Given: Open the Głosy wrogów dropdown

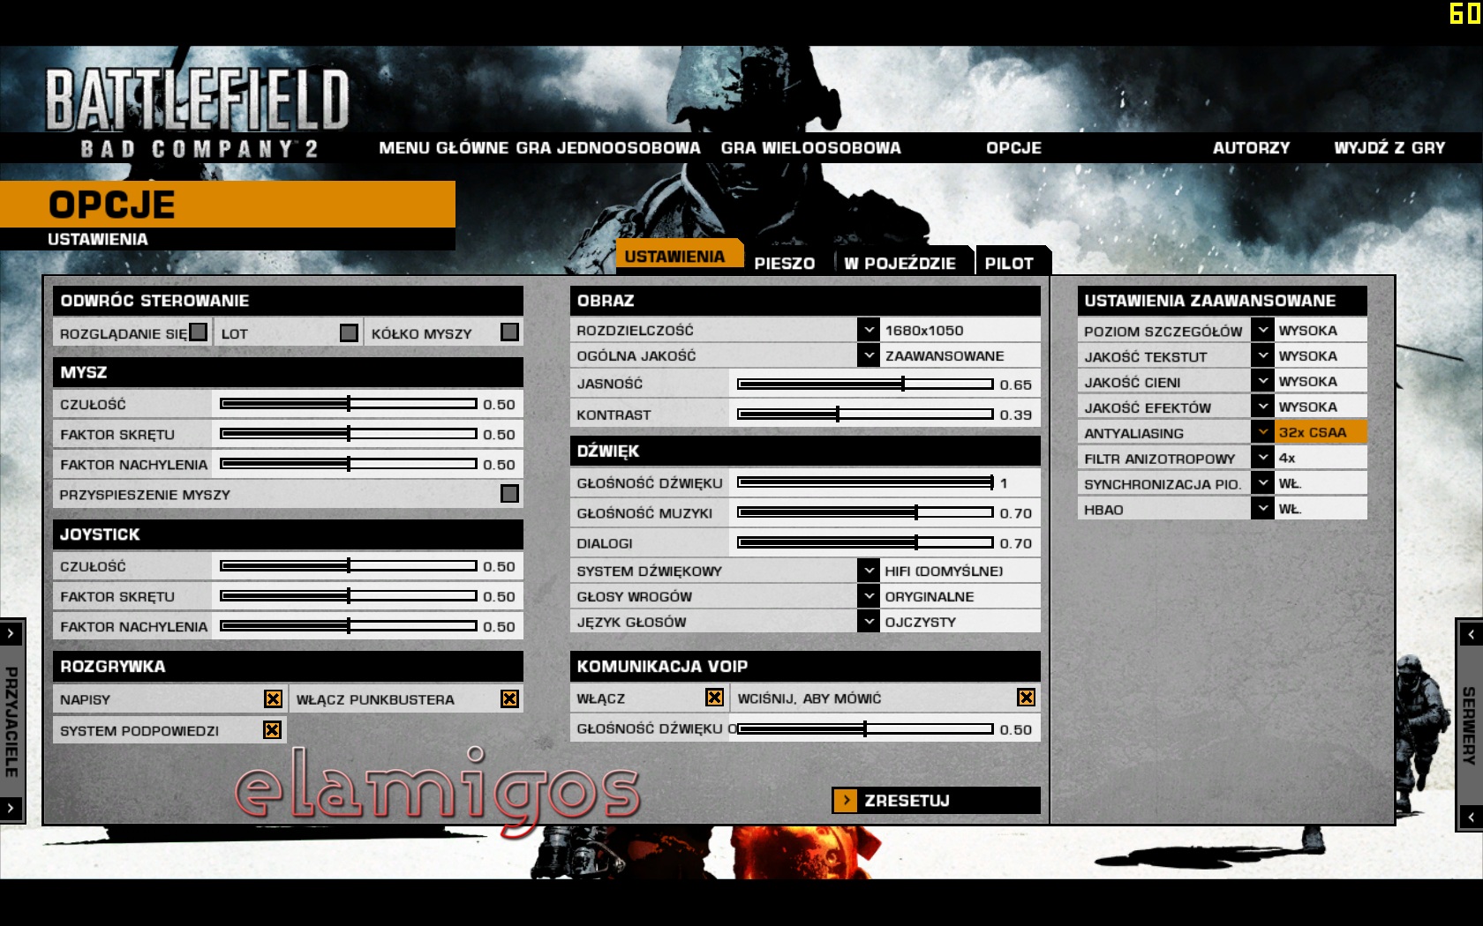Looking at the screenshot, I should coord(868,596).
